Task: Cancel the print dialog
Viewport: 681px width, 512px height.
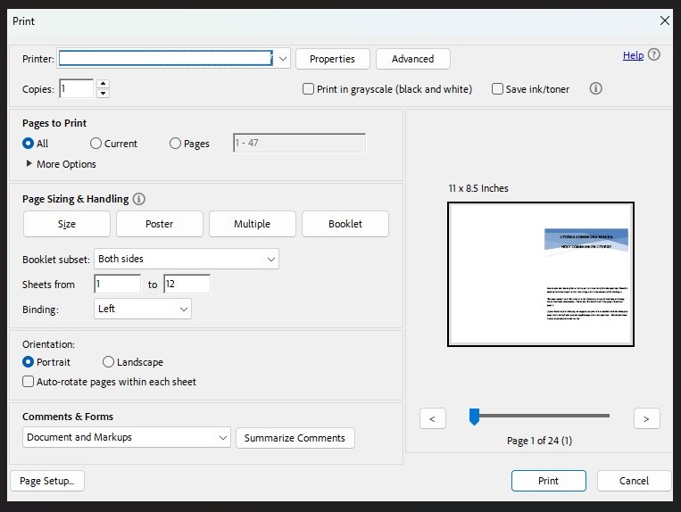Action: click(x=634, y=481)
